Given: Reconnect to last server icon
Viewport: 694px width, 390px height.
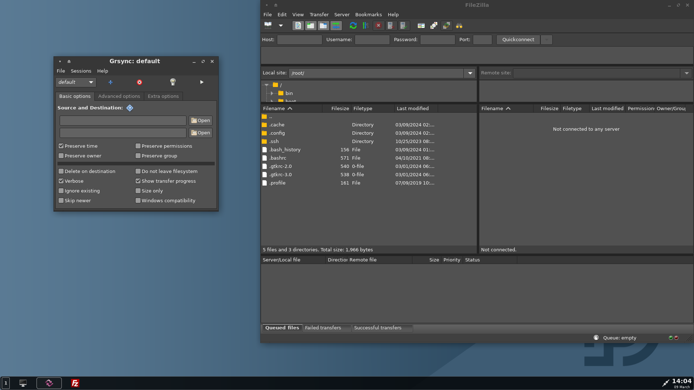Looking at the screenshot, I should point(403,26).
